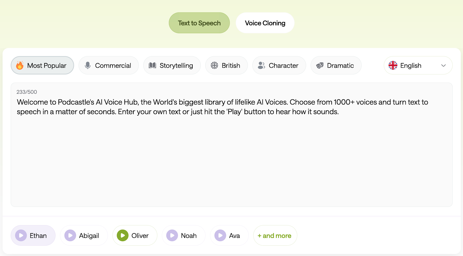The width and height of the screenshot is (463, 256).
Task: Click Oliver's green play icon
Action: click(x=123, y=235)
